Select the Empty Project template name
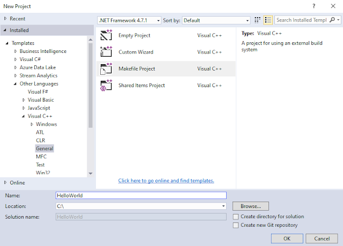Screen dimensions: 343x246 click(x=135, y=35)
